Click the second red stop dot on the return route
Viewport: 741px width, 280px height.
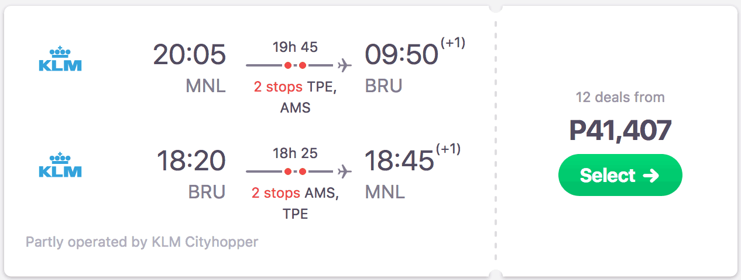coord(303,171)
